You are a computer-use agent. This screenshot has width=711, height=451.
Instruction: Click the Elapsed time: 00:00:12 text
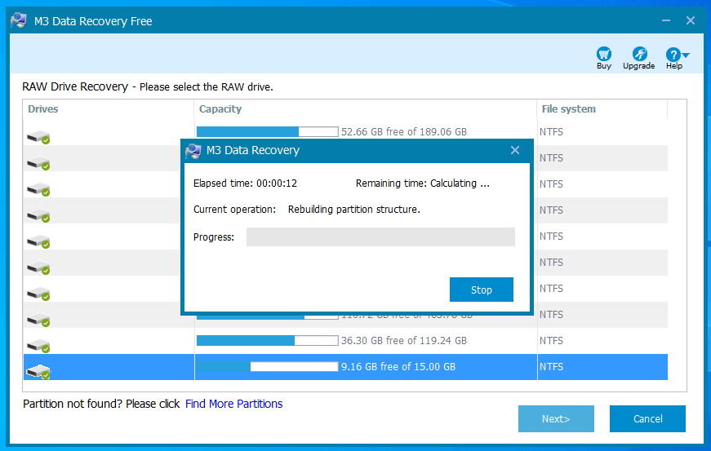pyautogui.click(x=245, y=183)
